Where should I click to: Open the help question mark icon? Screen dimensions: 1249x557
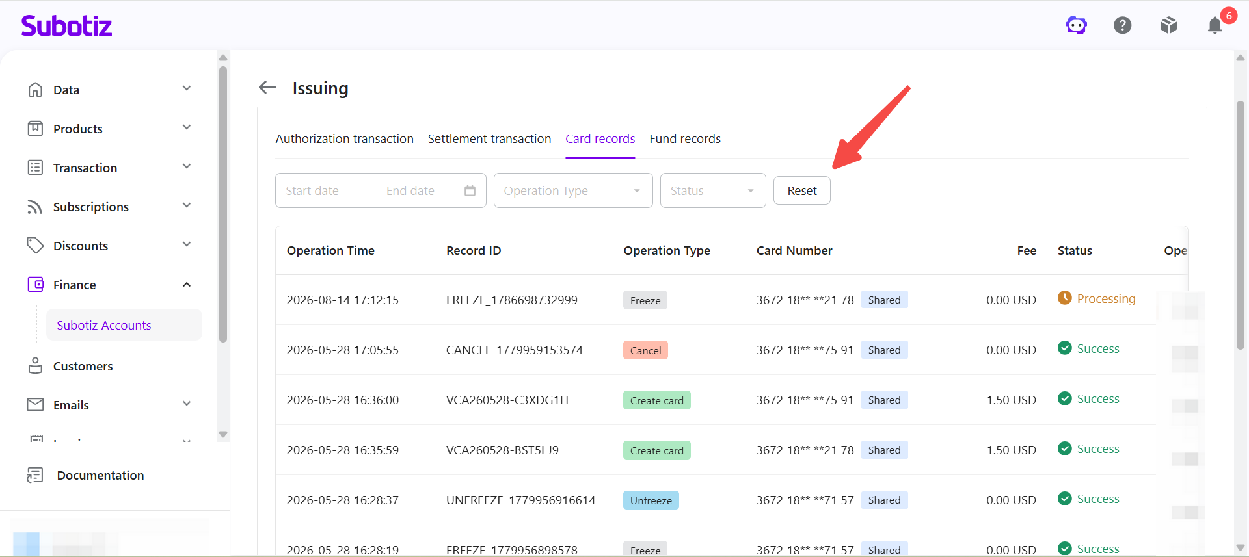(1122, 25)
